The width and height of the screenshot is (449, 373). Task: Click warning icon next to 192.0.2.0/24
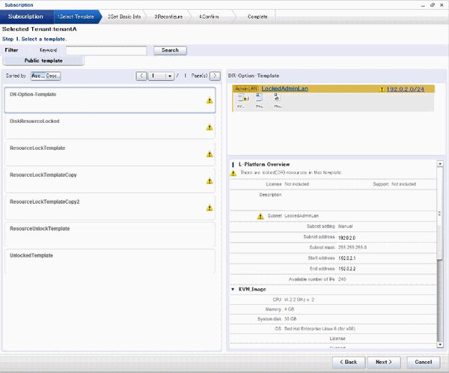coord(382,89)
